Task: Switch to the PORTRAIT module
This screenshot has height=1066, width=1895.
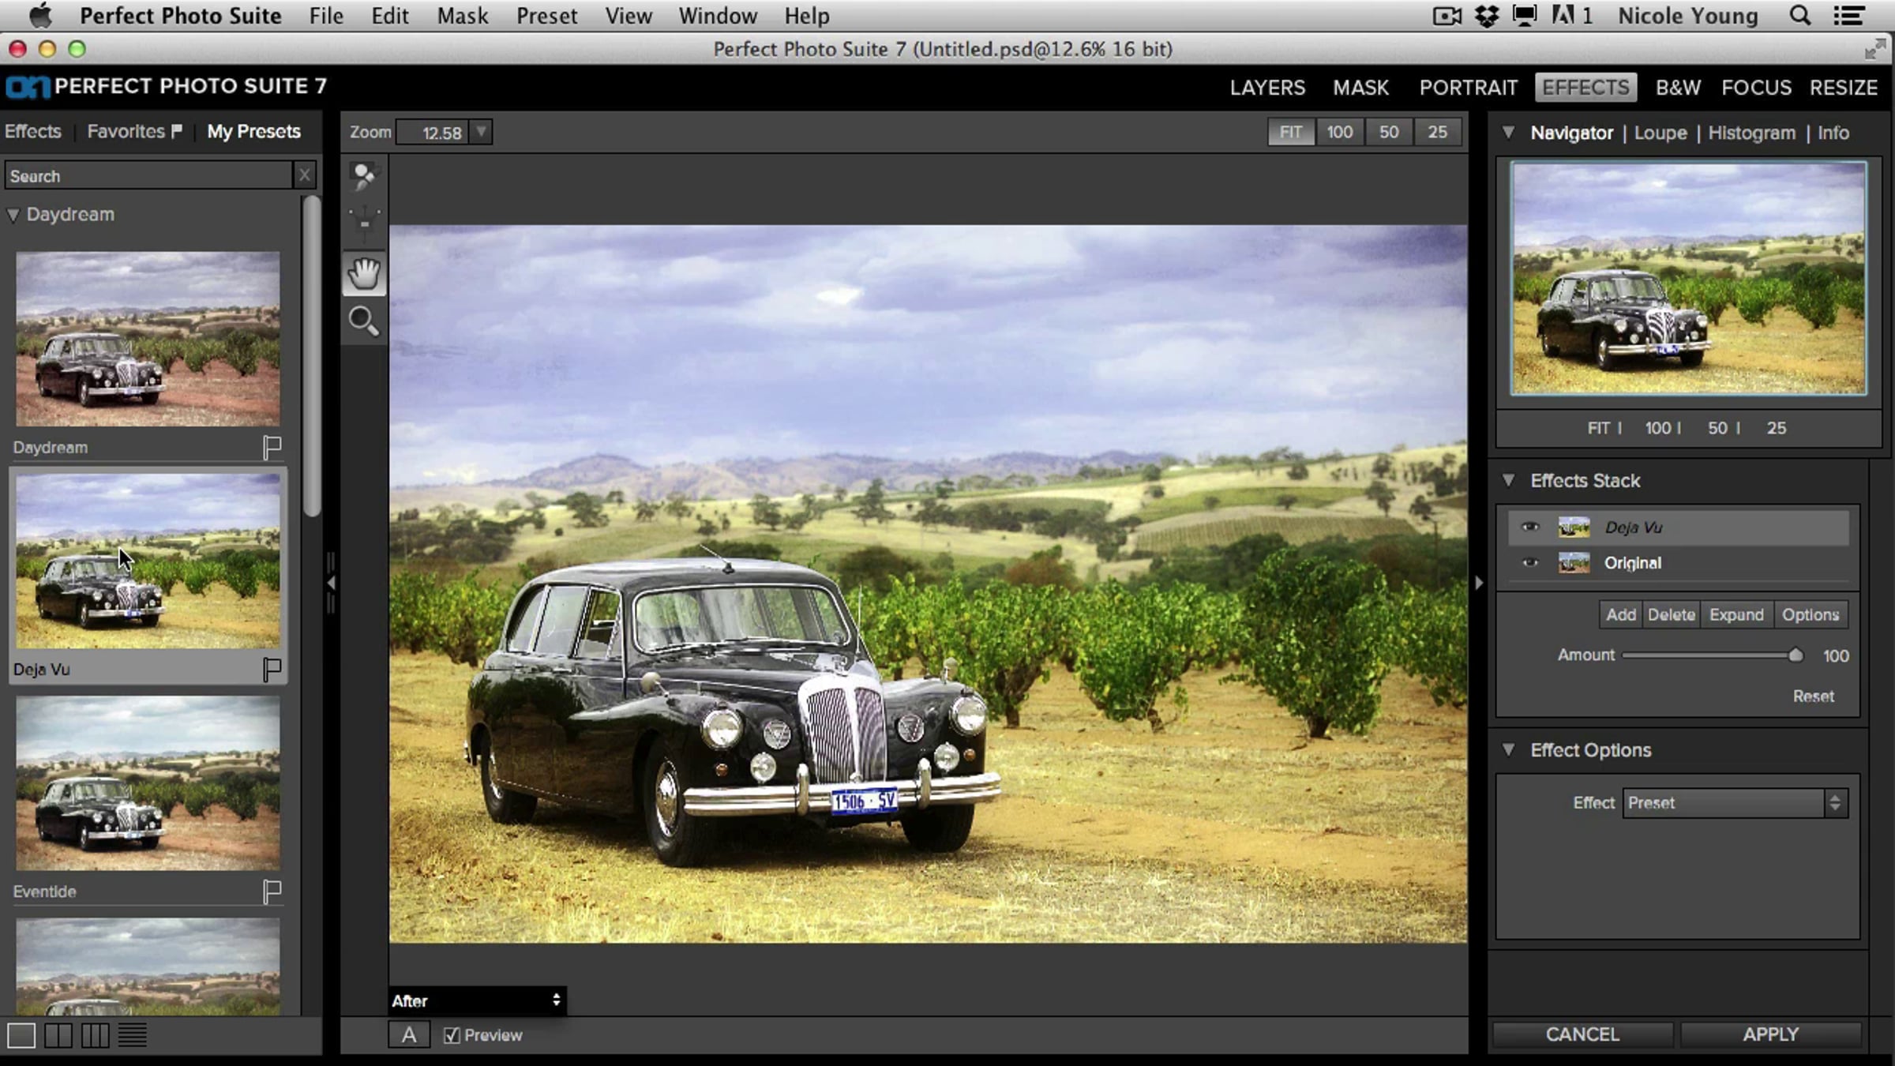Action: (1469, 88)
